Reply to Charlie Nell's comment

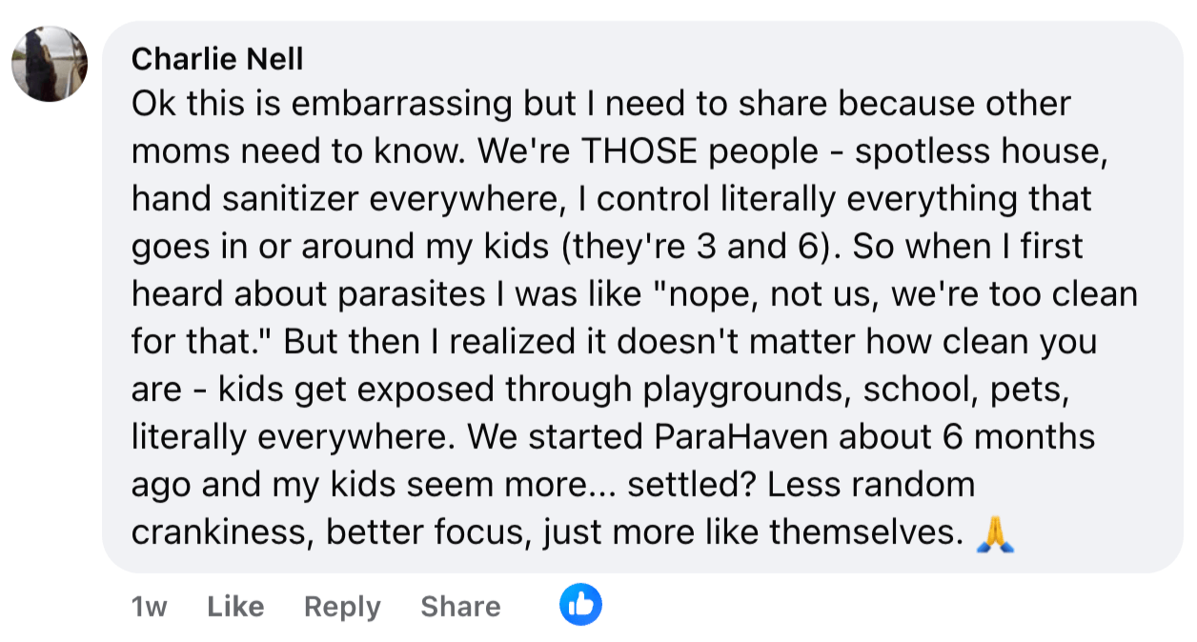point(342,606)
